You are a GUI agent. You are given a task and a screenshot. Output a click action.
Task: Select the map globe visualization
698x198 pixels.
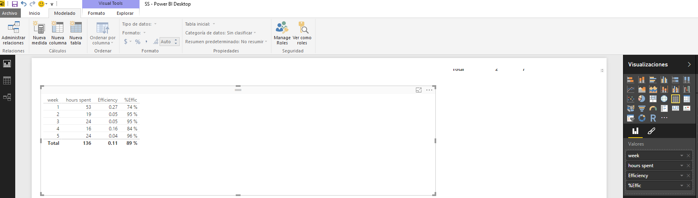click(x=664, y=99)
